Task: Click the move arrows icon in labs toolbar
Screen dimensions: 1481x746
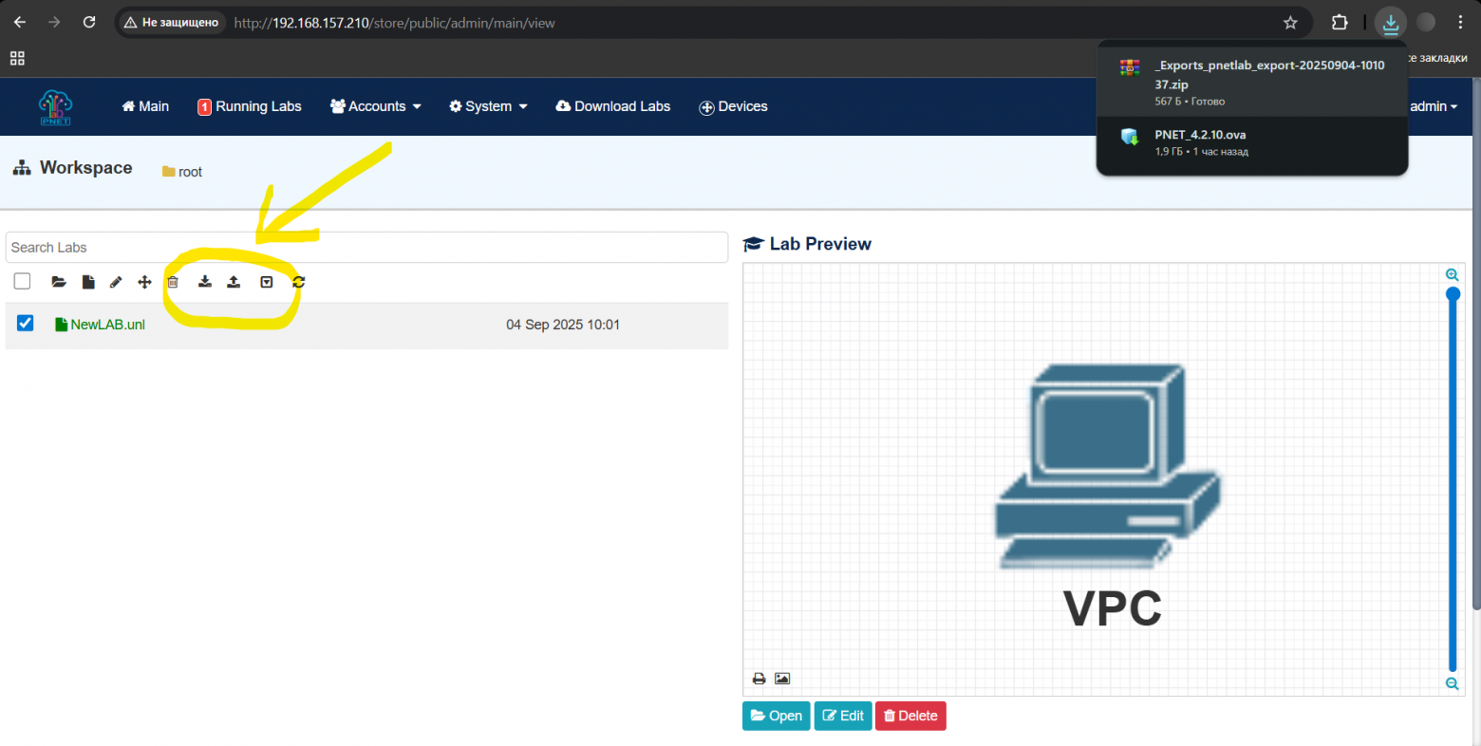Action: (144, 282)
